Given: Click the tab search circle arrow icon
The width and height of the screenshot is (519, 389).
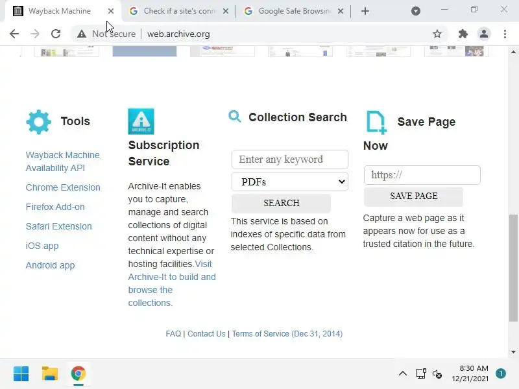Looking at the screenshot, I should pyautogui.click(x=416, y=11).
